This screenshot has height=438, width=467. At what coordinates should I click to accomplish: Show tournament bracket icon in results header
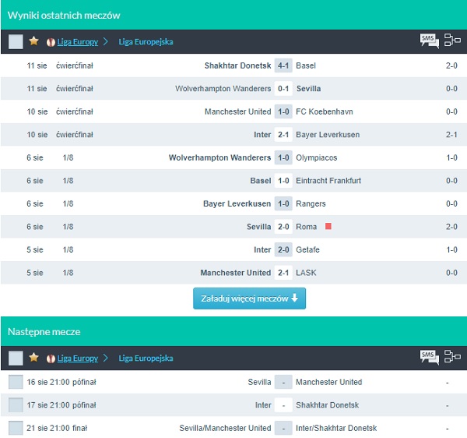[x=452, y=40]
